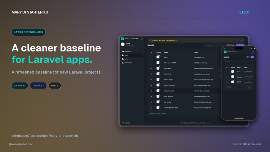Click the Create button on tablet Users page
Image resolution: width=270 pixels, height=152 pixels.
point(240,45)
